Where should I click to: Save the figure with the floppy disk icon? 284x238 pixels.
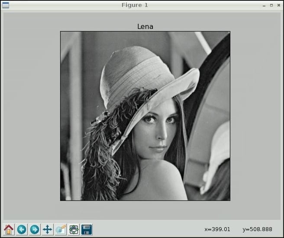pyautogui.click(x=87, y=229)
